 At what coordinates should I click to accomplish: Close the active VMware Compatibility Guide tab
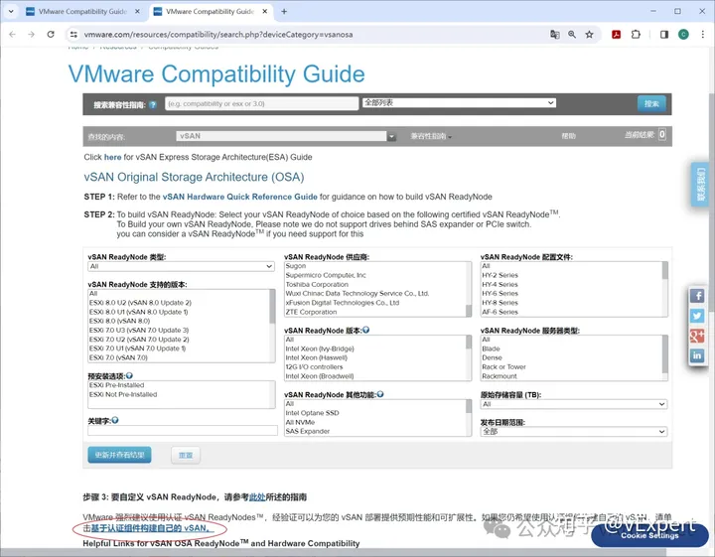coord(264,11)
